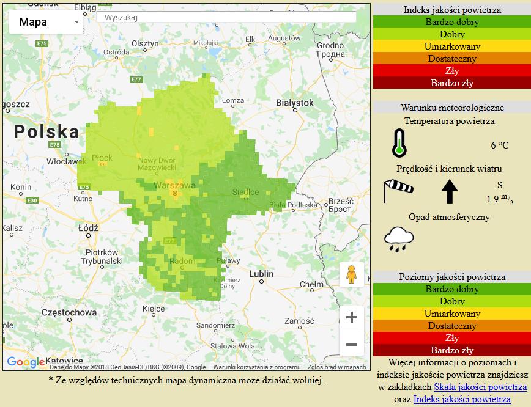The height and width of the screenshot is (407, 531).
Task: Click the Olsztyn city label
Action: 145,43
